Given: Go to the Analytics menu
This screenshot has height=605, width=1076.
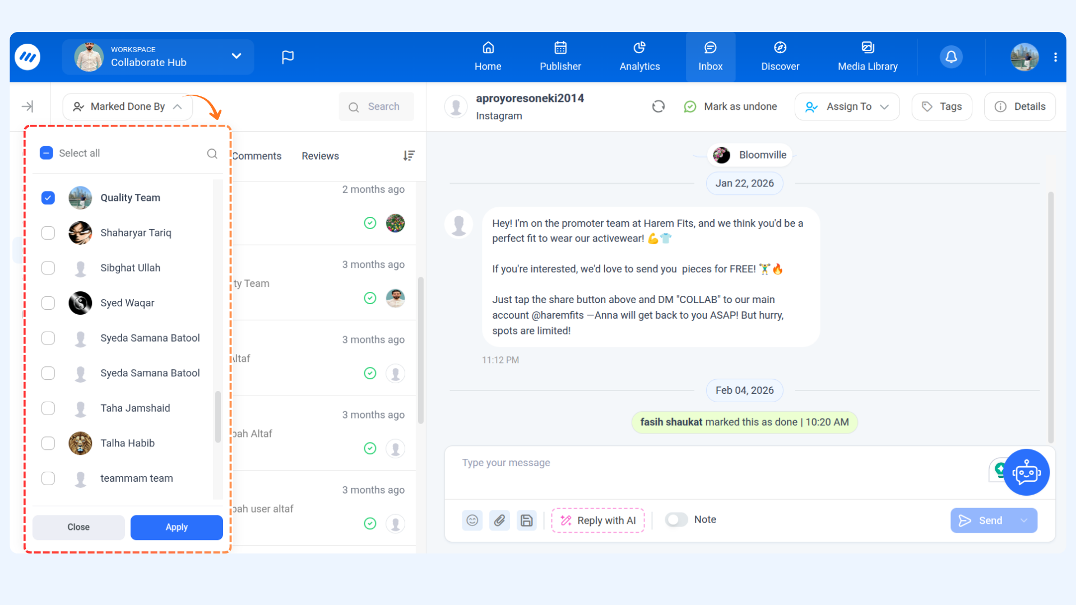Looking at the screenshot, I should pyautogui.click(x=639, y=57).
